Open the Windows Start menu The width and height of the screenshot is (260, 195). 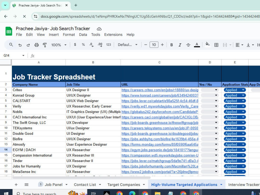point(6,193)
